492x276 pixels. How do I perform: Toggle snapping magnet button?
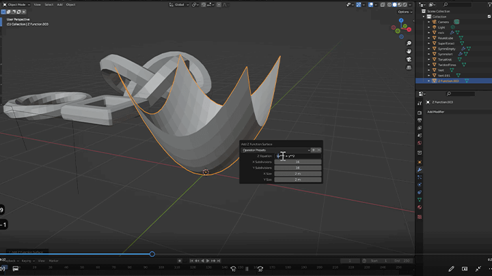tap(204, 5)
